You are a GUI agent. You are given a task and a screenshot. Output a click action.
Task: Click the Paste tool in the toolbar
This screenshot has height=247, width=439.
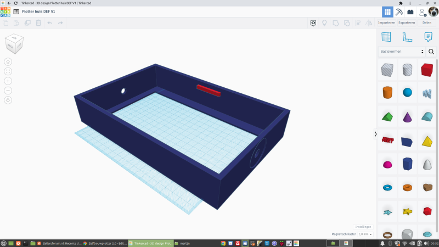[16, 23]
